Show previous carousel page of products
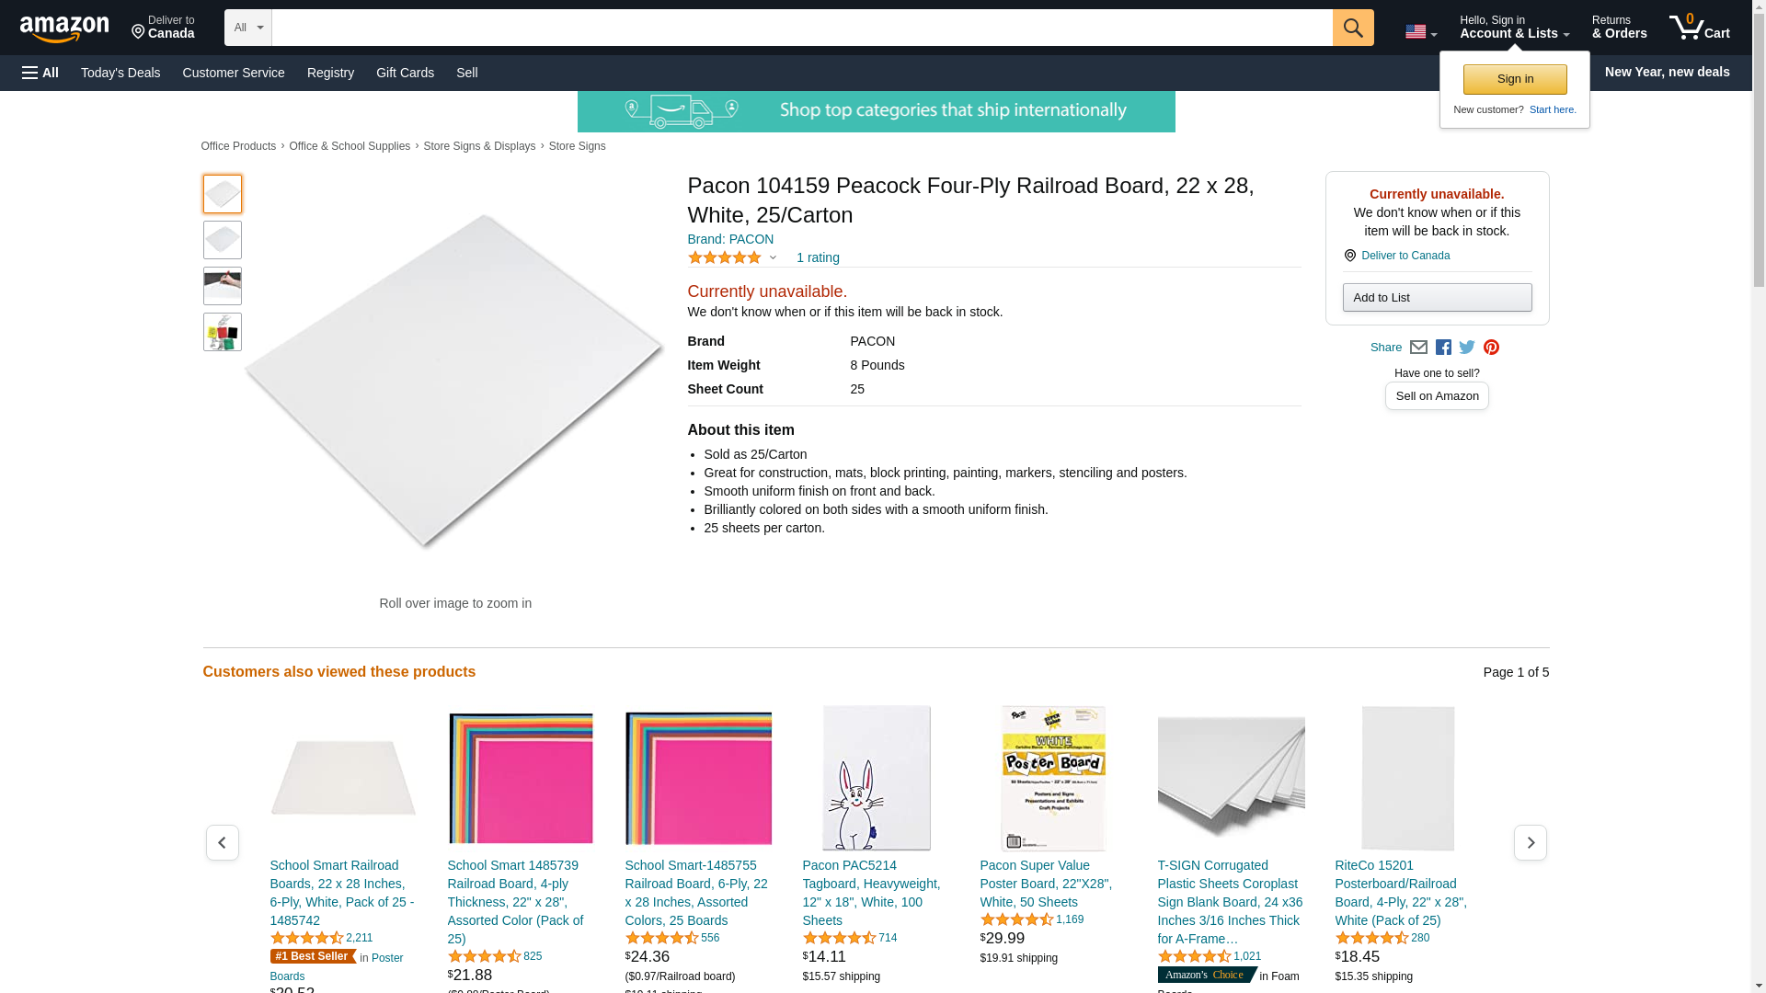Image resolution: width=1766 pixels, height=993 pixels. coord(222,842)
